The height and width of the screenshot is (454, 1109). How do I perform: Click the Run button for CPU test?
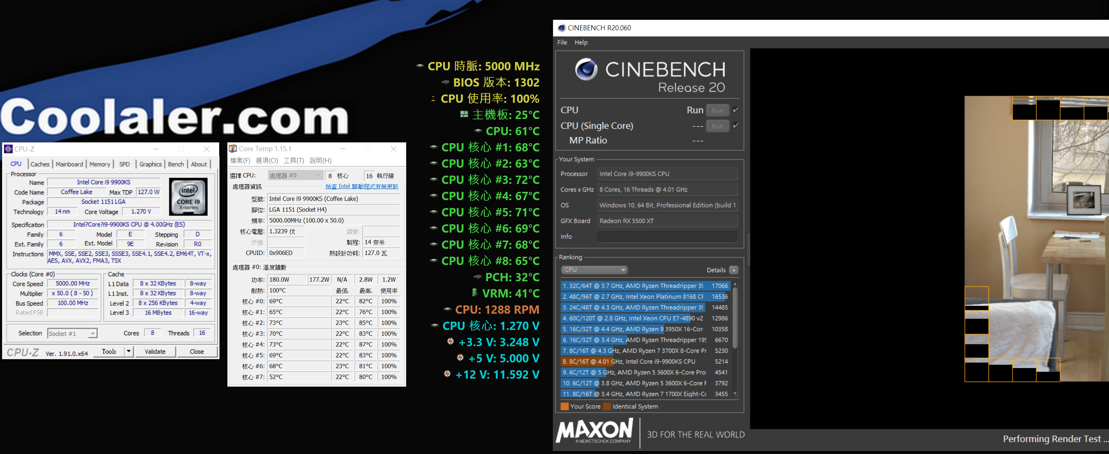[717, 110]
